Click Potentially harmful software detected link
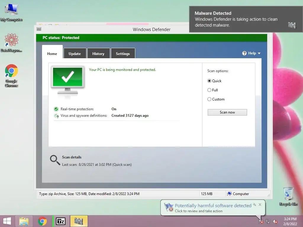Viewport: 303px width, 227px height. coord(213,206)
